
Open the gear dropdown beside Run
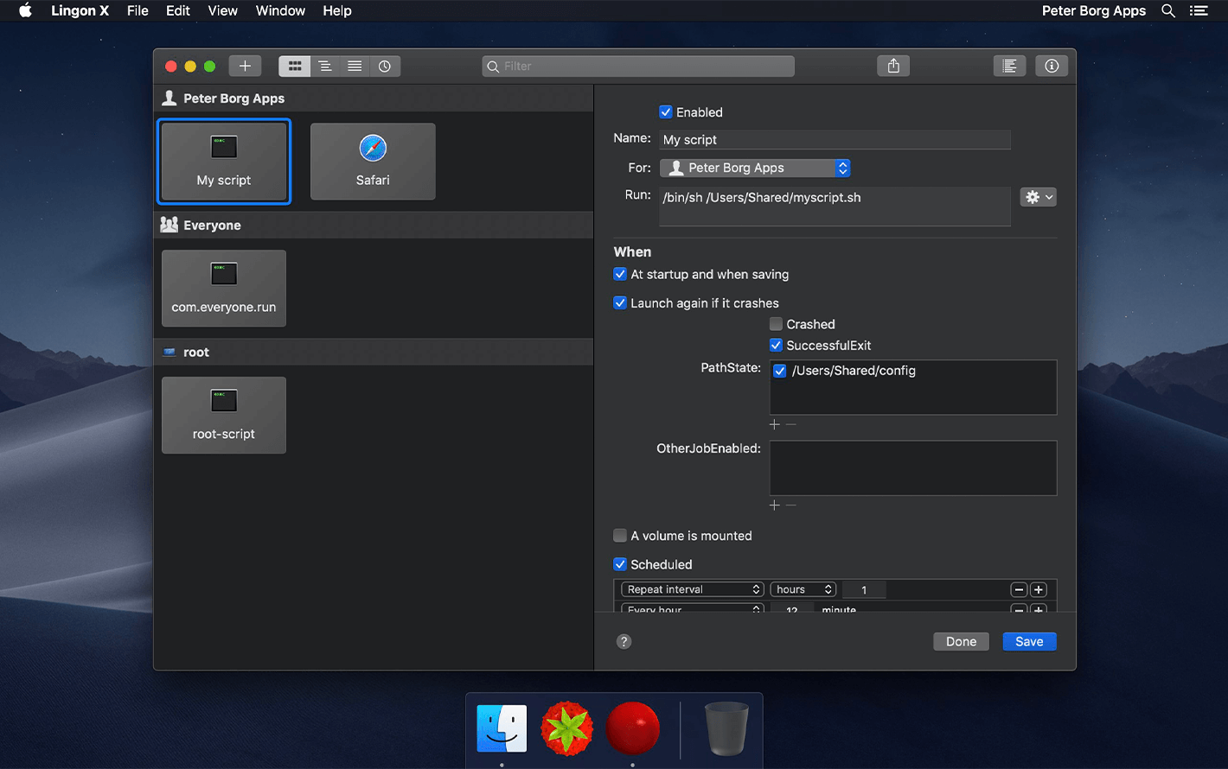(1039, 197)
